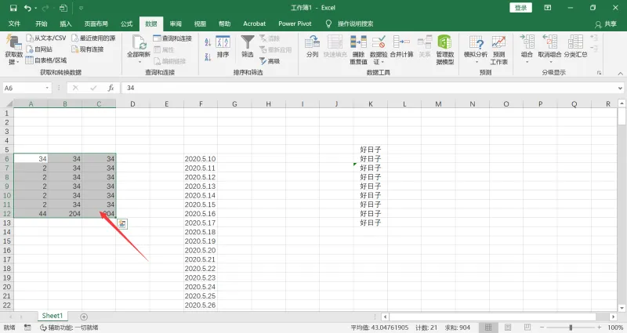The image size is (627, 333).
Task: Click Existing Connections (现有连接)
Action: click(88, 49)
